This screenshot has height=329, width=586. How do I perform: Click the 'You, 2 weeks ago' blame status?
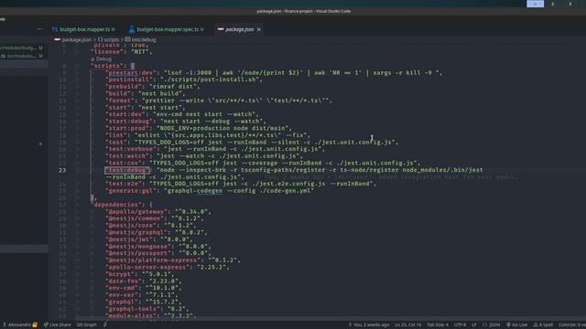369,325
